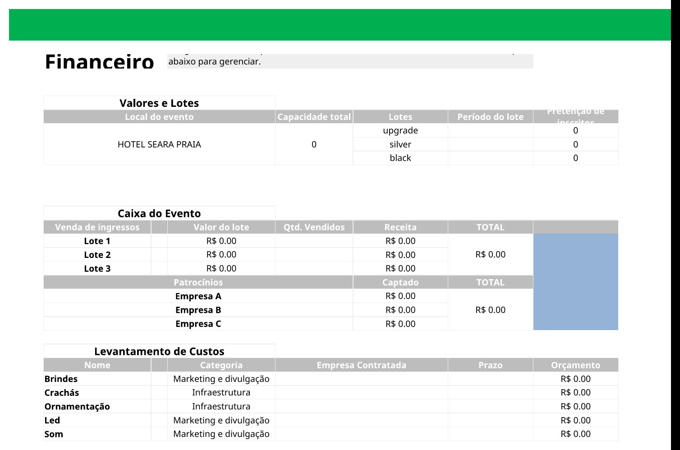This screenshot has height=450, width=680.
Task: Select the Lote 1 row label
Action: 97,241
